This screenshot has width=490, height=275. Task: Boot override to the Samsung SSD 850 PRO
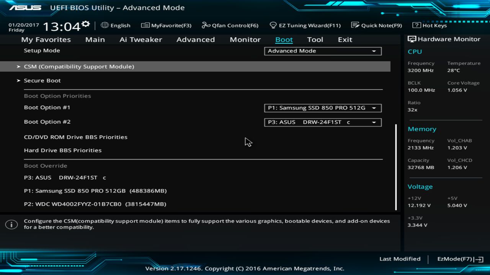(x=95, y=191)
